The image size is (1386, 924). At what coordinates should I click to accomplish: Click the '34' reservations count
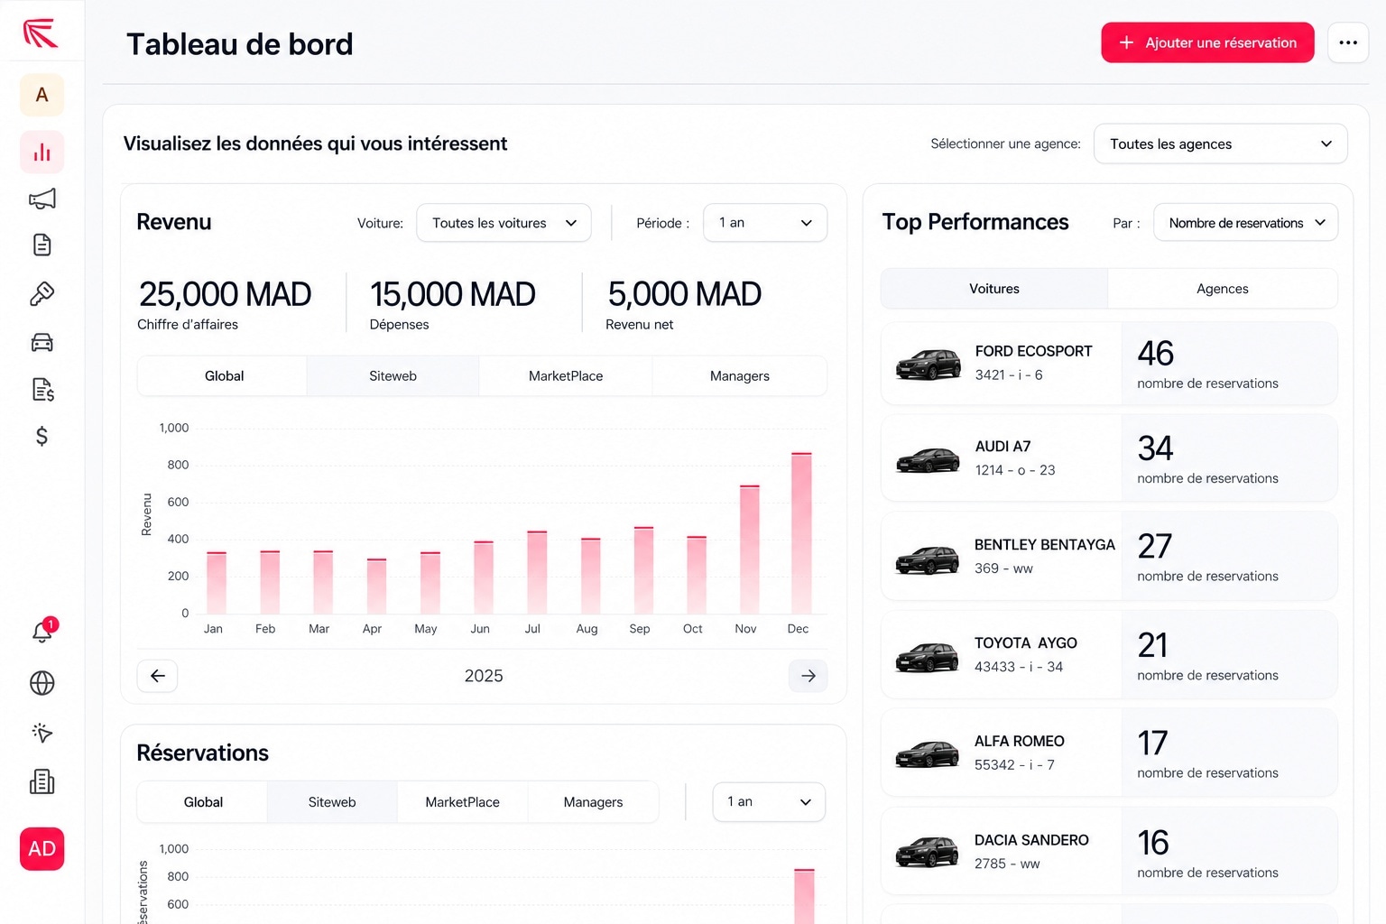[x=1155, y=448]
